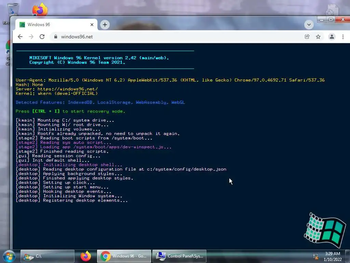The height and width of the screenshot is (263, 350).
Task: Click the 'Detected Features' line
Action: pyautogui.click(x=100, y=102)
